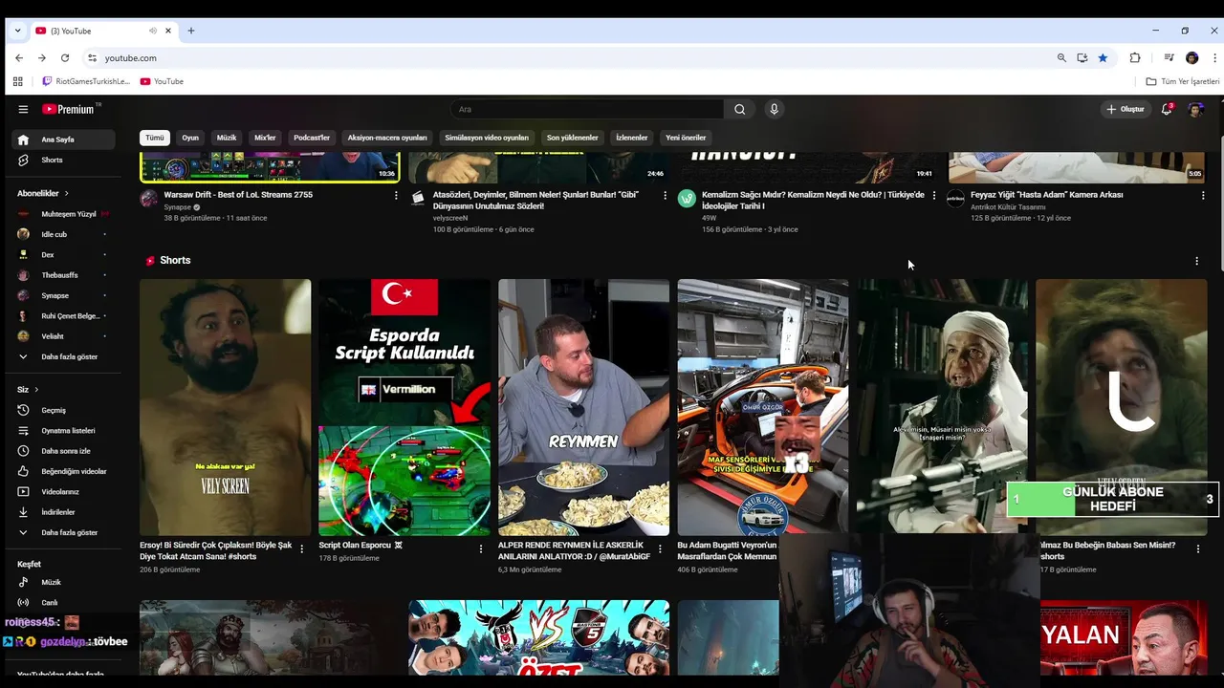This screenshot has height=688, width=1224.
Task: Open the Shorts shelf more options menu
Action: click(1196, 261)
